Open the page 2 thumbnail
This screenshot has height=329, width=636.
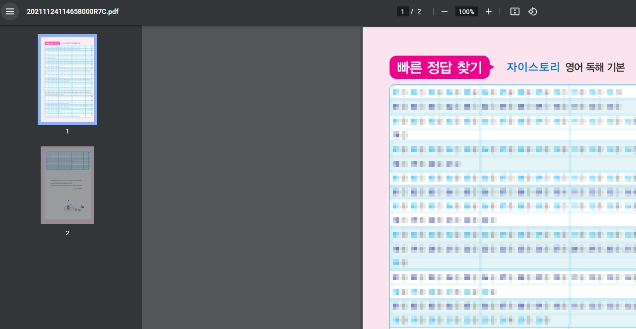67,185
